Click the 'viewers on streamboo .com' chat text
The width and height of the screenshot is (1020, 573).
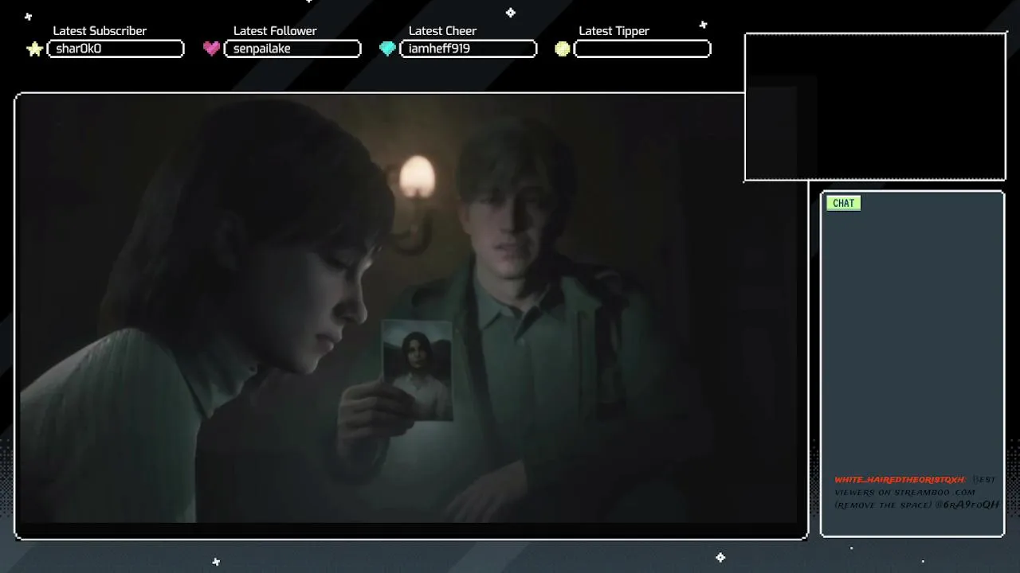(904, 492)
